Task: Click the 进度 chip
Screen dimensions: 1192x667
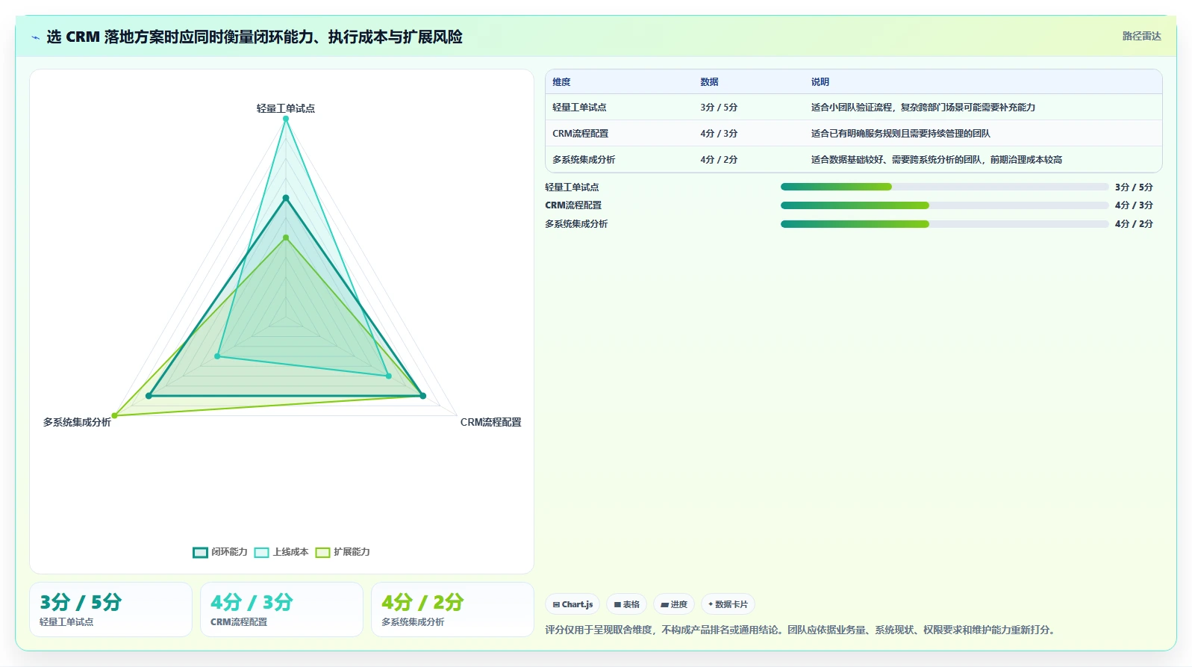Action: click(x=674, y=604)
